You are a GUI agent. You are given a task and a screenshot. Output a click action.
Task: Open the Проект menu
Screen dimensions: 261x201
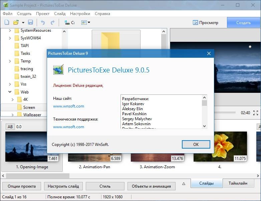43,14
